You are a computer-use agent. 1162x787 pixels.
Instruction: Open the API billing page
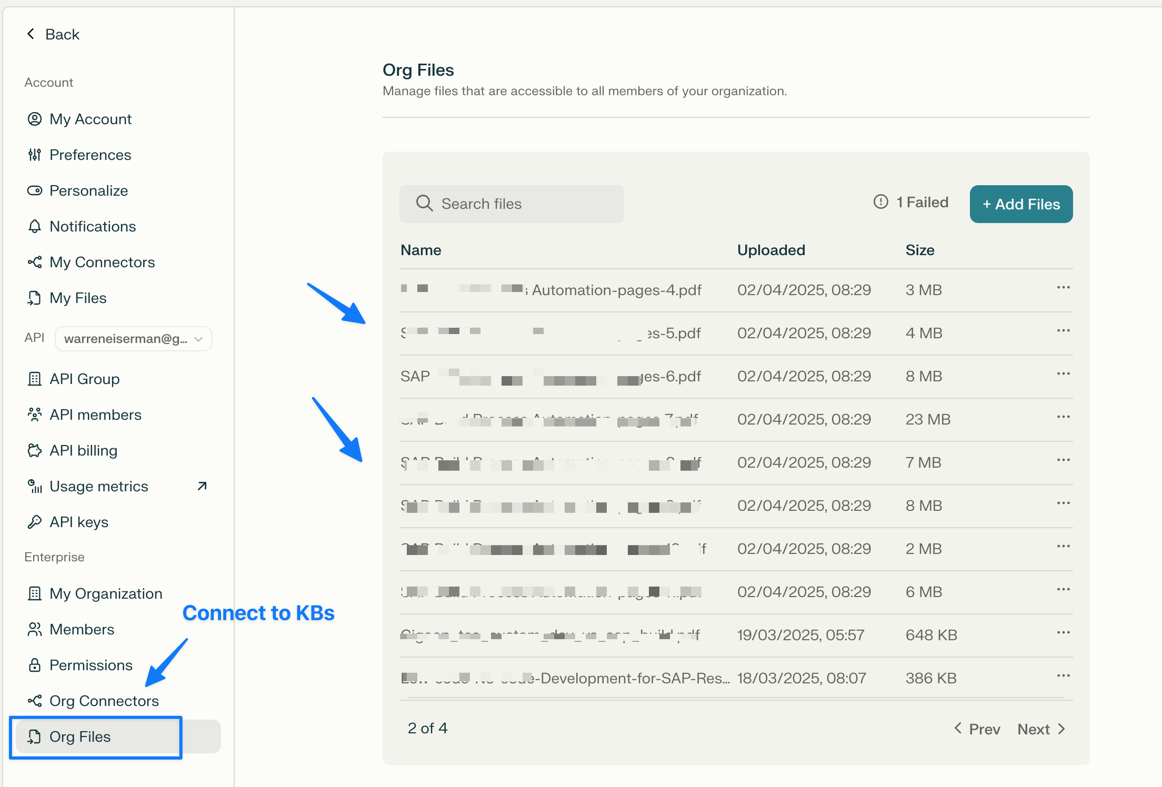tap(83, 450)
